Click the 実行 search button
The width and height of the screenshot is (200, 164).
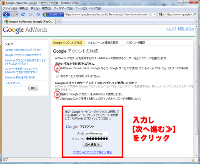click(33, 88)
